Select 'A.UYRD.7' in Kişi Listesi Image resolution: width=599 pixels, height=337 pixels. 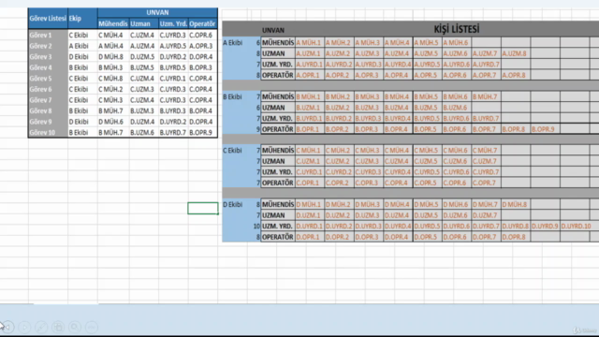click(x=486, y=65)
